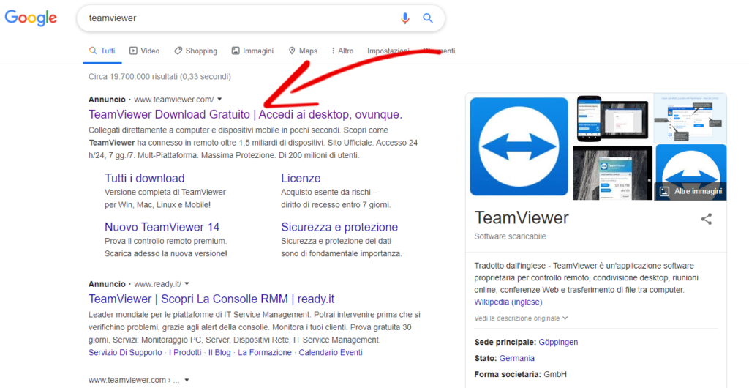Image resolution: width=749 pixels, height=388 pixels.
Task: Open the Sicurezza e protezione sitelink
Action: tap(339, 227)
